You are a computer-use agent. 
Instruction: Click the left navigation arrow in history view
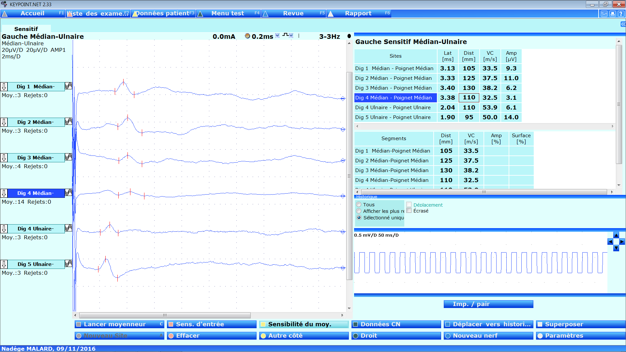point(610,242)
